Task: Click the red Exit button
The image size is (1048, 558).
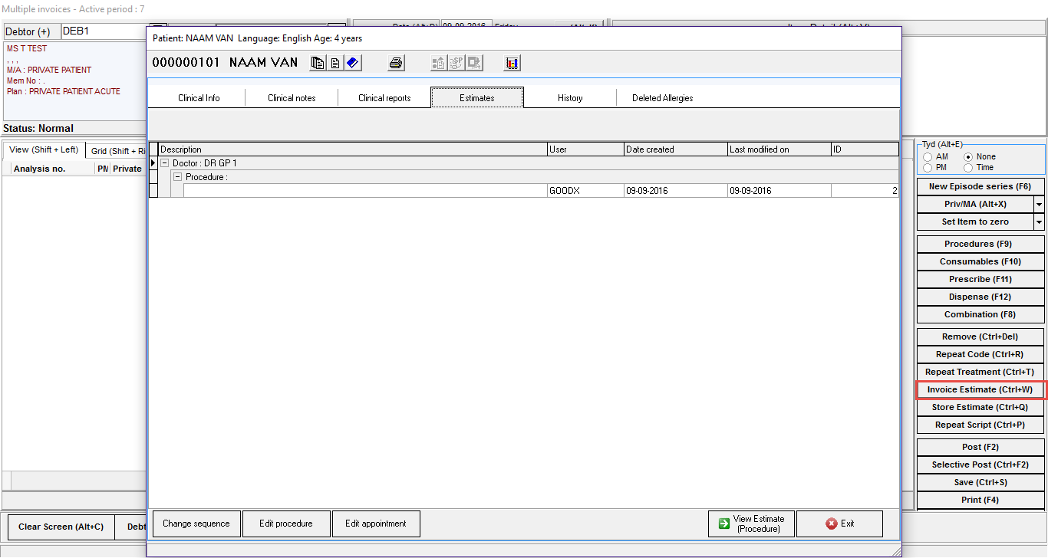Action: [x=839, y=524]
